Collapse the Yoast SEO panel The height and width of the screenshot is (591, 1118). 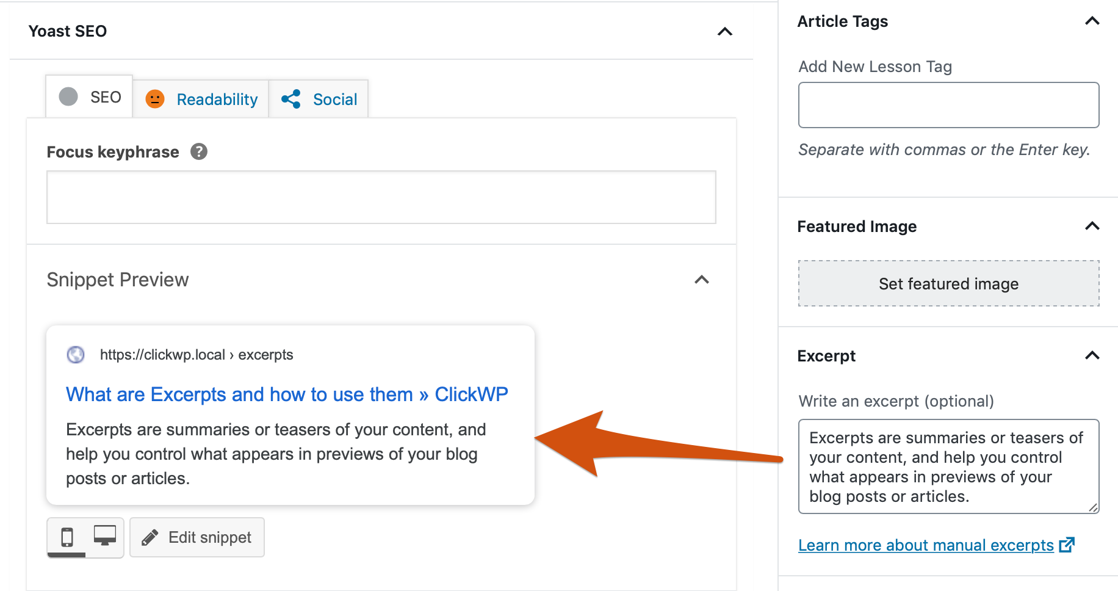(x=724, y=32)
